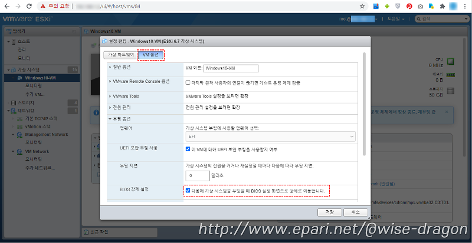This screenshot has width=472, height=243.
Task: Reload the page with the refresh icon
Action: pos(29,6)
